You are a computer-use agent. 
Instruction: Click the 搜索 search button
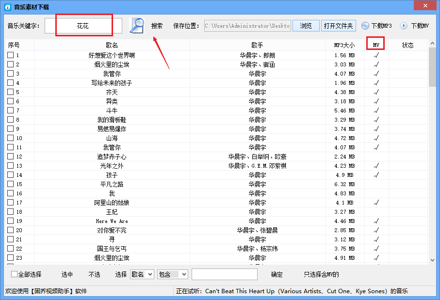coord(157,26)
